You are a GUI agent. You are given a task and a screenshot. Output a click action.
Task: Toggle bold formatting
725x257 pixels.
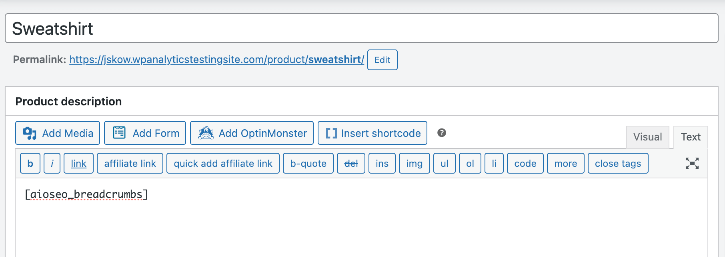click(x=30, y=163)
